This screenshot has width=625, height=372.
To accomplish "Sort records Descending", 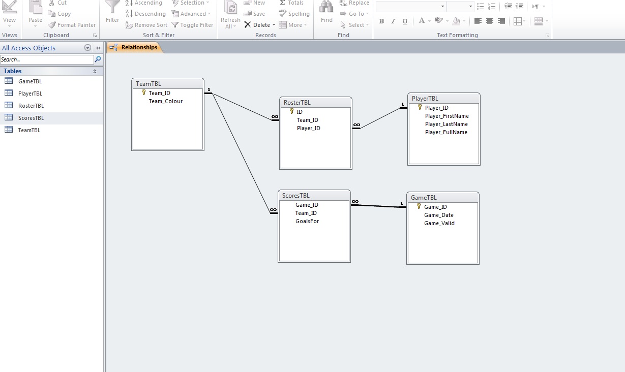I will coord(145,14).
